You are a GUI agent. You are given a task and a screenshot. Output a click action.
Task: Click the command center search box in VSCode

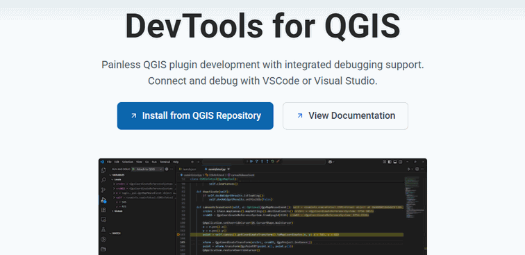point(264,162)
